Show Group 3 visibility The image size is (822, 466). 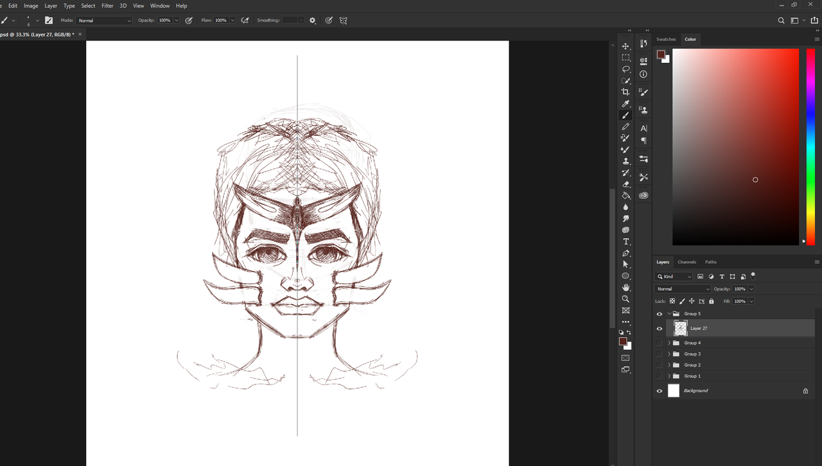click(x=659, y=354)
